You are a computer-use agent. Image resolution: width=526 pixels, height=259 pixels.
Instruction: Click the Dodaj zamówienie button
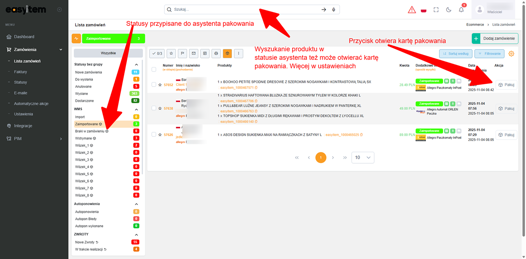[x=495, y=38]
